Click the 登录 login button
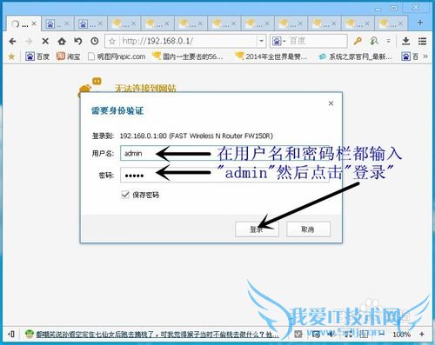Viewport: 435px width, 345px height. (257, 229)
